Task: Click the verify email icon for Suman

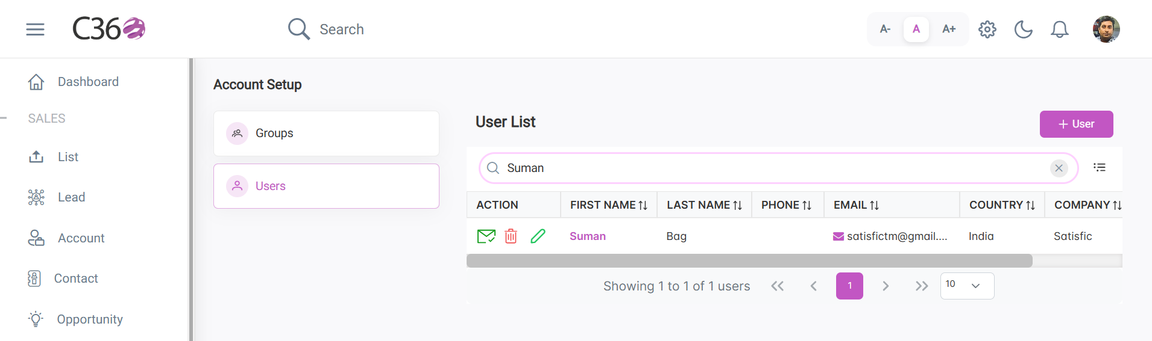Action: [486, 236]
